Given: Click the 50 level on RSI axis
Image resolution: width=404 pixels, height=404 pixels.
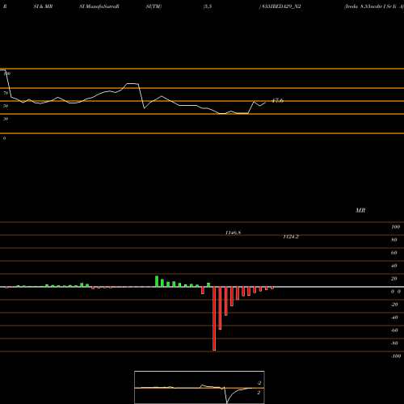Looking at the screenshot, I should (6, 106).
